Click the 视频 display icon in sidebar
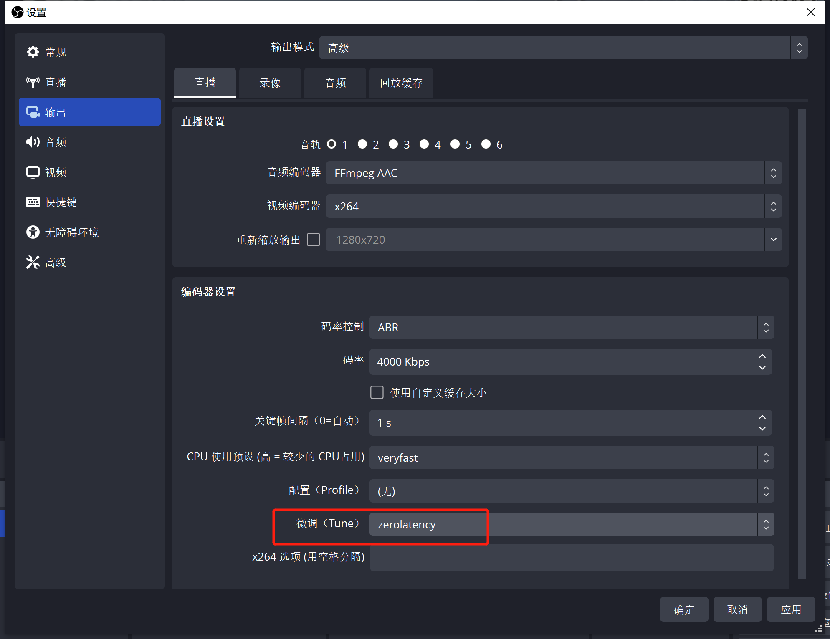 [x=33, y=172]
